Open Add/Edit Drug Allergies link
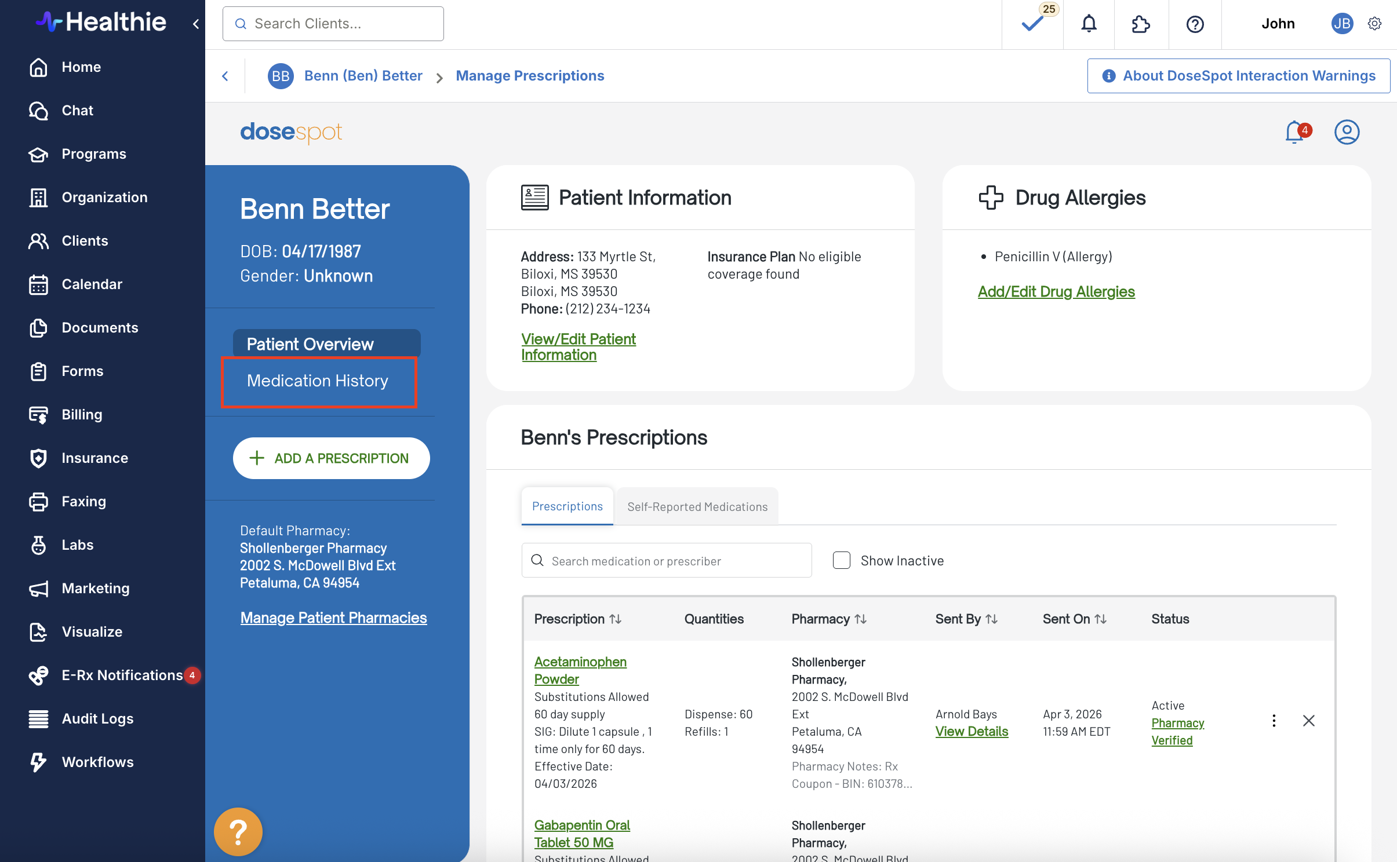This screenshot has height=862, width=1397. point(1056,291)
